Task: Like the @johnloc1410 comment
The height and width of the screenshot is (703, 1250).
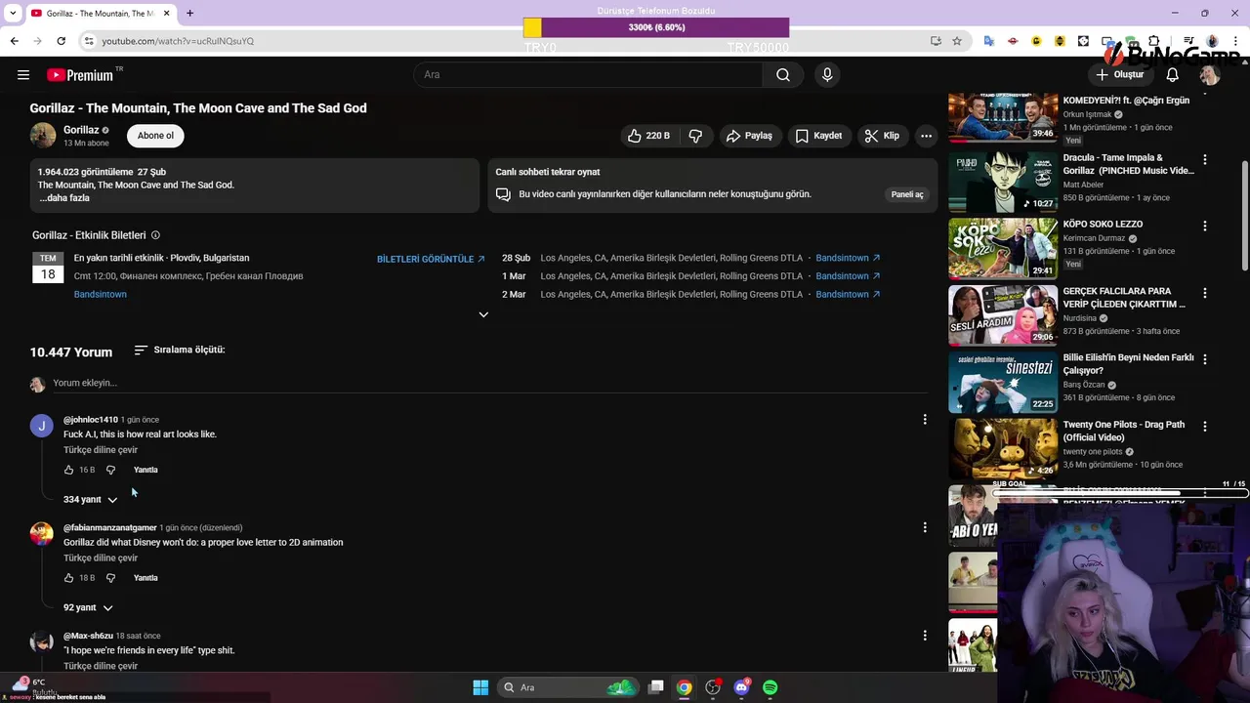Action: [68, 470]
